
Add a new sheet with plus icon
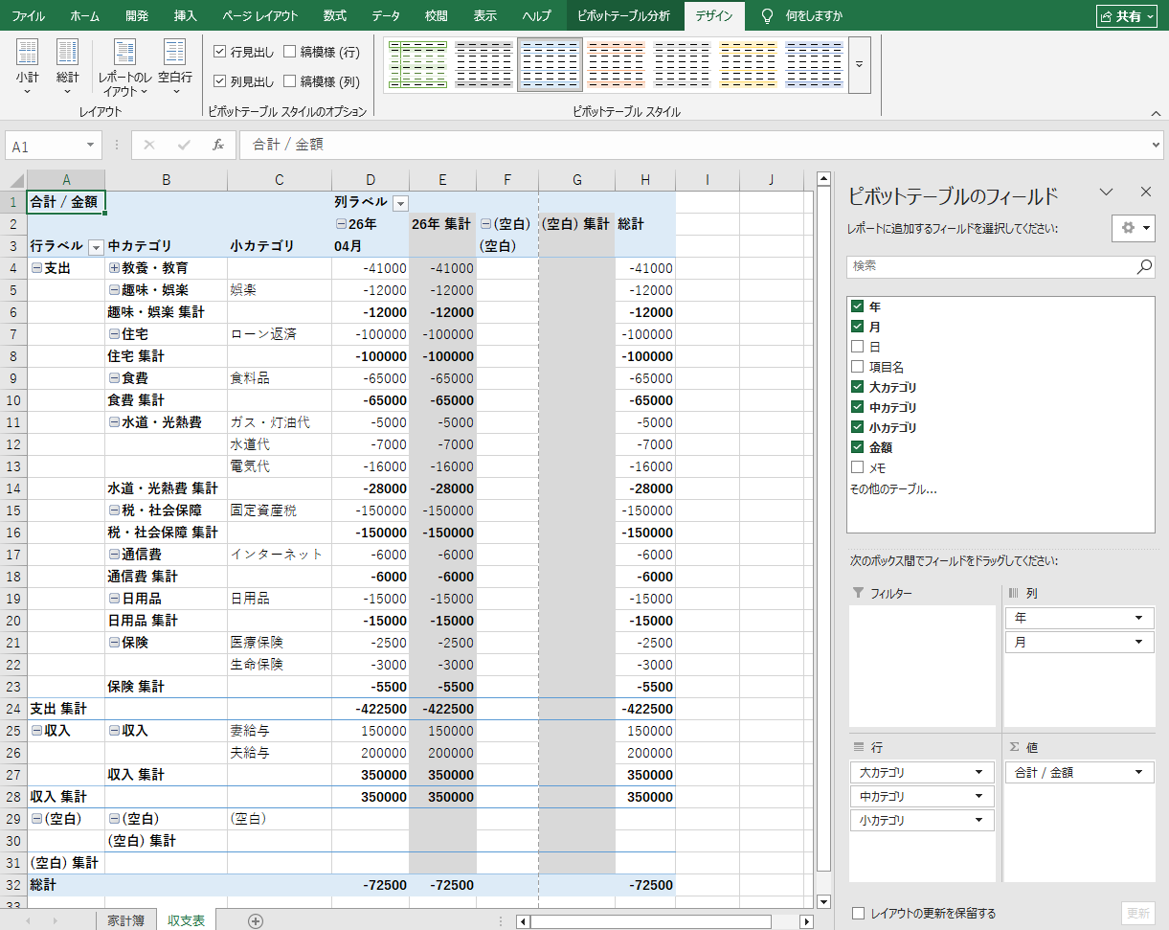[256, 920]
